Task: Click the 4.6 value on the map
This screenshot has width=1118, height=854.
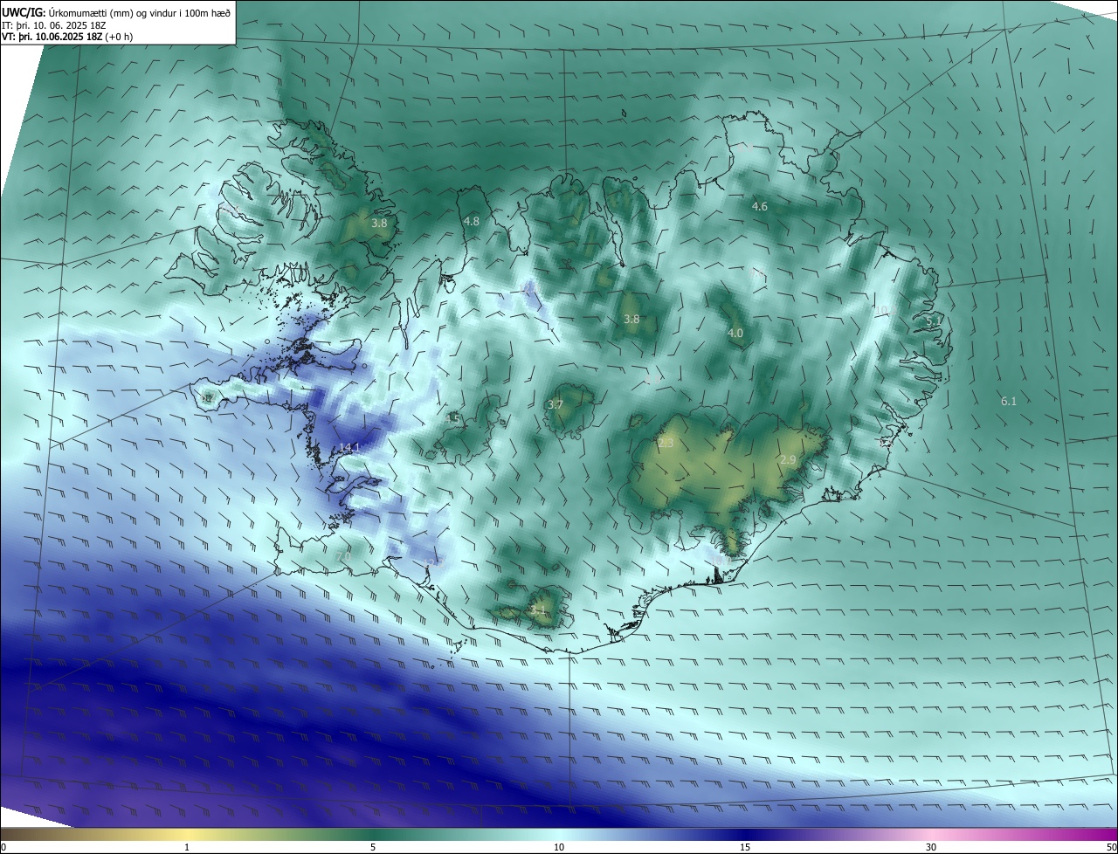Action: pos(760,206)
